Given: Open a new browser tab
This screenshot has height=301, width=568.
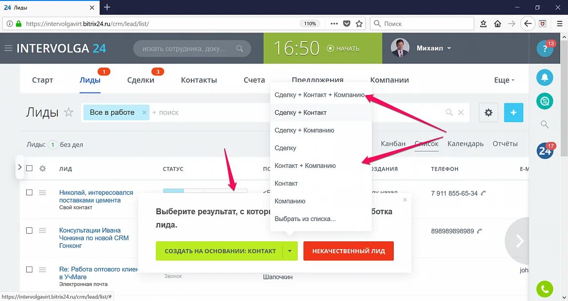Looking at the screenshot, I should 107,7.
